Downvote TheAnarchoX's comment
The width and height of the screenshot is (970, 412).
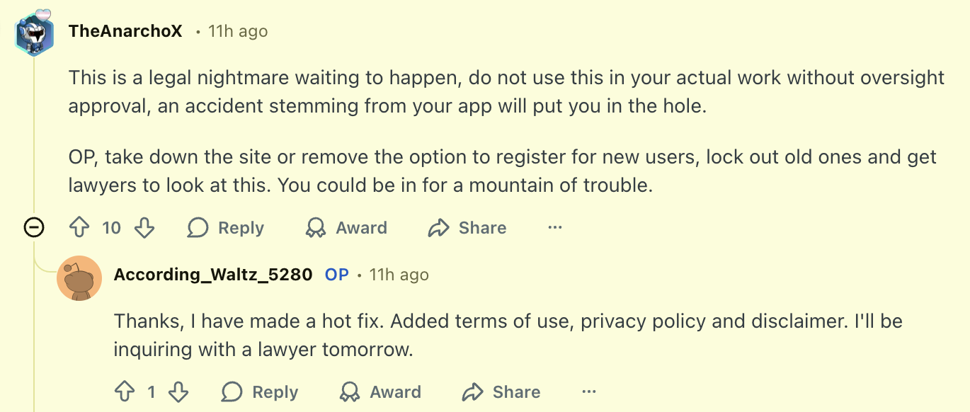click(x=144, y=228)
